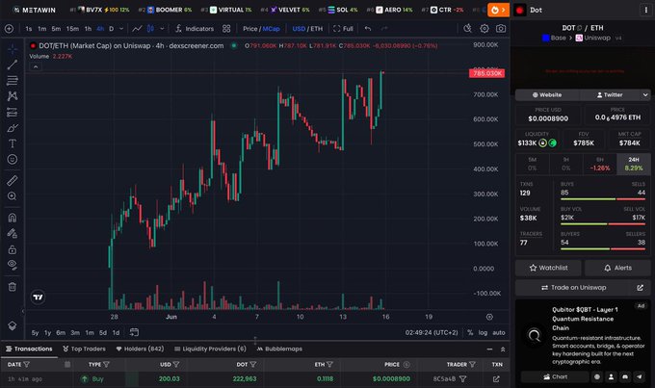Open the Bubblemaps tab

click(x=279, y=349)
